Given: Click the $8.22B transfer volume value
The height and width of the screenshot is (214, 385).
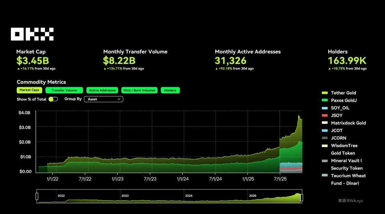Looking at the screenshot, I should click(119, 61).
